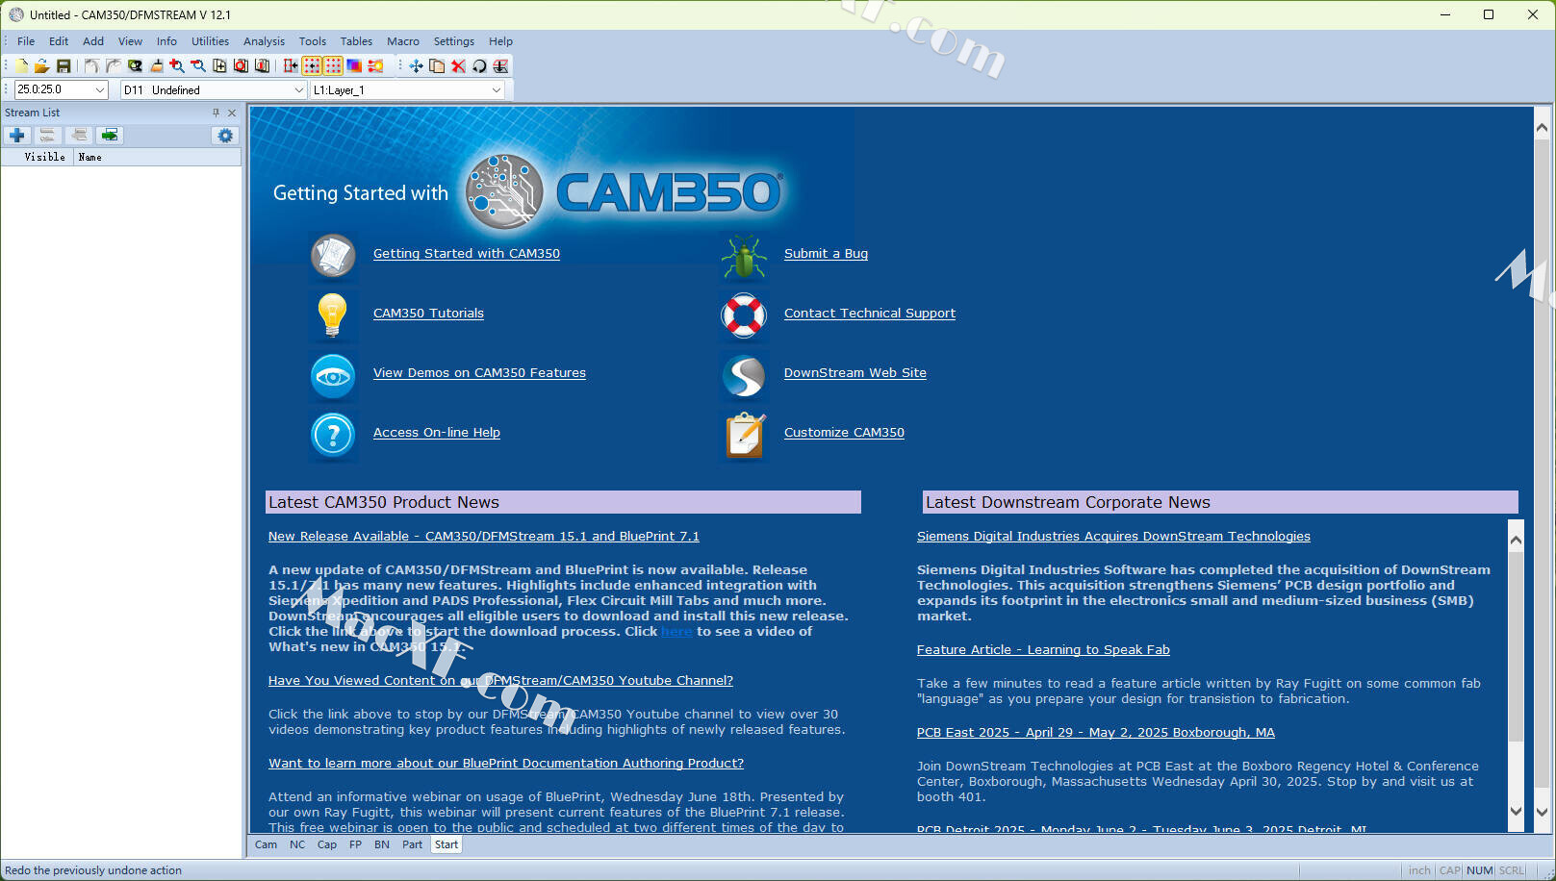Open View Demos on CAM350 Features

(x=479, y=373)
